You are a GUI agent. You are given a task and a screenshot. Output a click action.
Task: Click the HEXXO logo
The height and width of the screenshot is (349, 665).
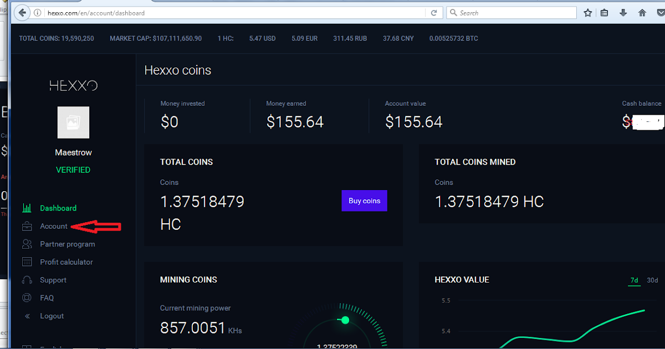click(73, 85)
